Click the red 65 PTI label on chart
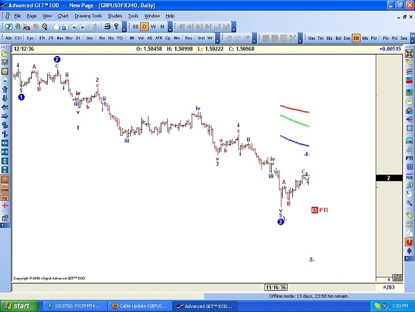 320,210
